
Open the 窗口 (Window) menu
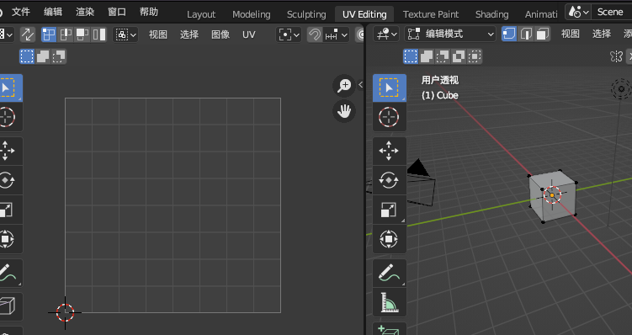click(117, 12)
